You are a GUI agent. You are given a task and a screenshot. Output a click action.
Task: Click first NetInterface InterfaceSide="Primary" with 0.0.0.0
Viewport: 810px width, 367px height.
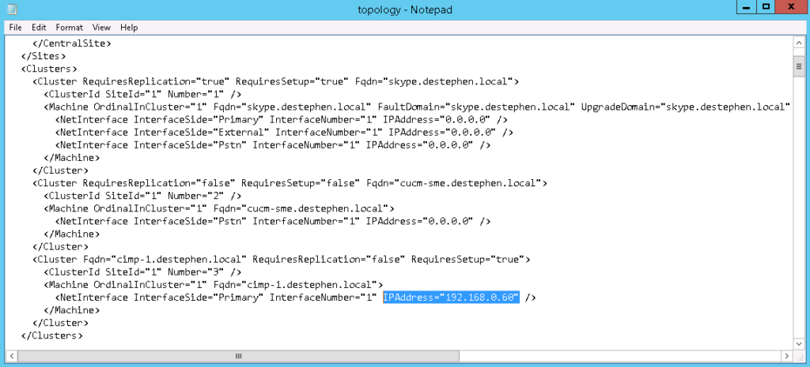[x=281, y=120]
